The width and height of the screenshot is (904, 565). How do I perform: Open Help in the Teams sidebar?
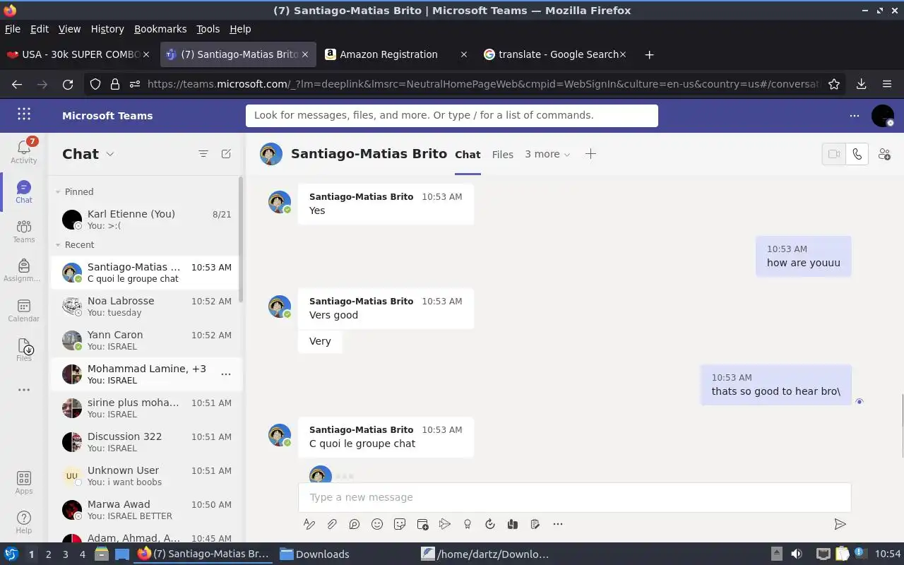click(23, 522)
